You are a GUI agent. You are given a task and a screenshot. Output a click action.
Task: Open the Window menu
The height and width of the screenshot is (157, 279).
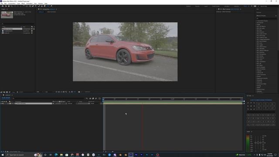tap(41, 3)
